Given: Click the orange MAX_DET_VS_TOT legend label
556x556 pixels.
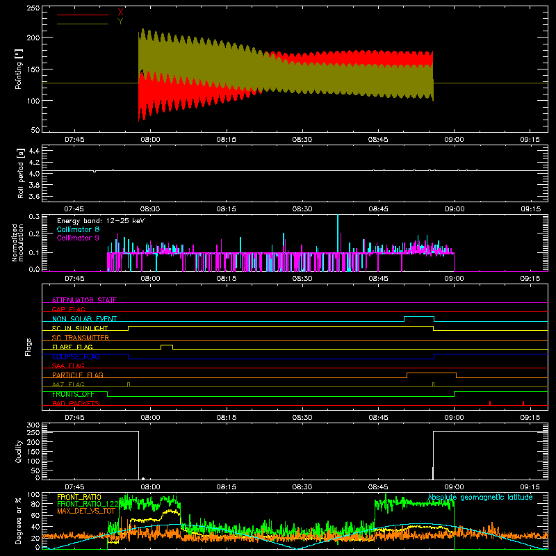Looking at the screenshot, I should pyautogui.click(x=86, y=511).
